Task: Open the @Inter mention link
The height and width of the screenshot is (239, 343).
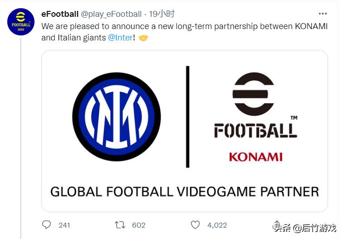Action: click(x=120, y=37)
